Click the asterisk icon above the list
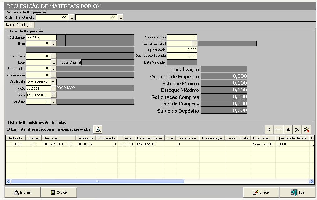The image size is (317, 200). (x=288, y=130)
